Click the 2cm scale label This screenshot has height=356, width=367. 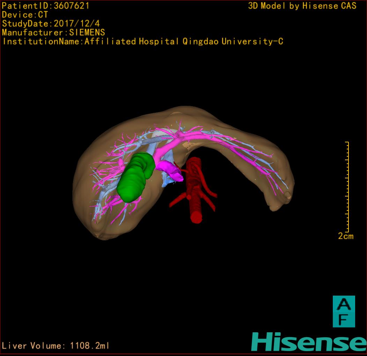pyautogui.click(x=345, y=236)
